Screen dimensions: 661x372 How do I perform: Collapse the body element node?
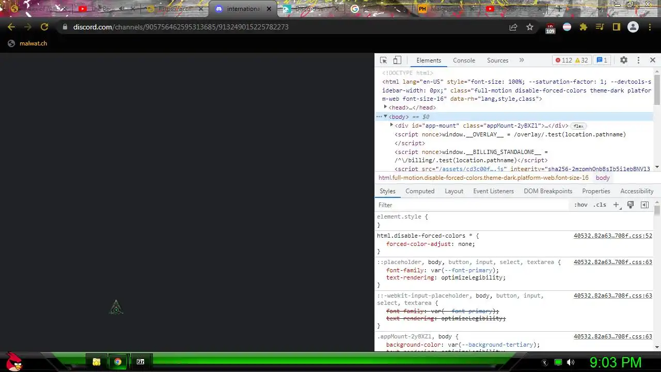coord(385,117)
